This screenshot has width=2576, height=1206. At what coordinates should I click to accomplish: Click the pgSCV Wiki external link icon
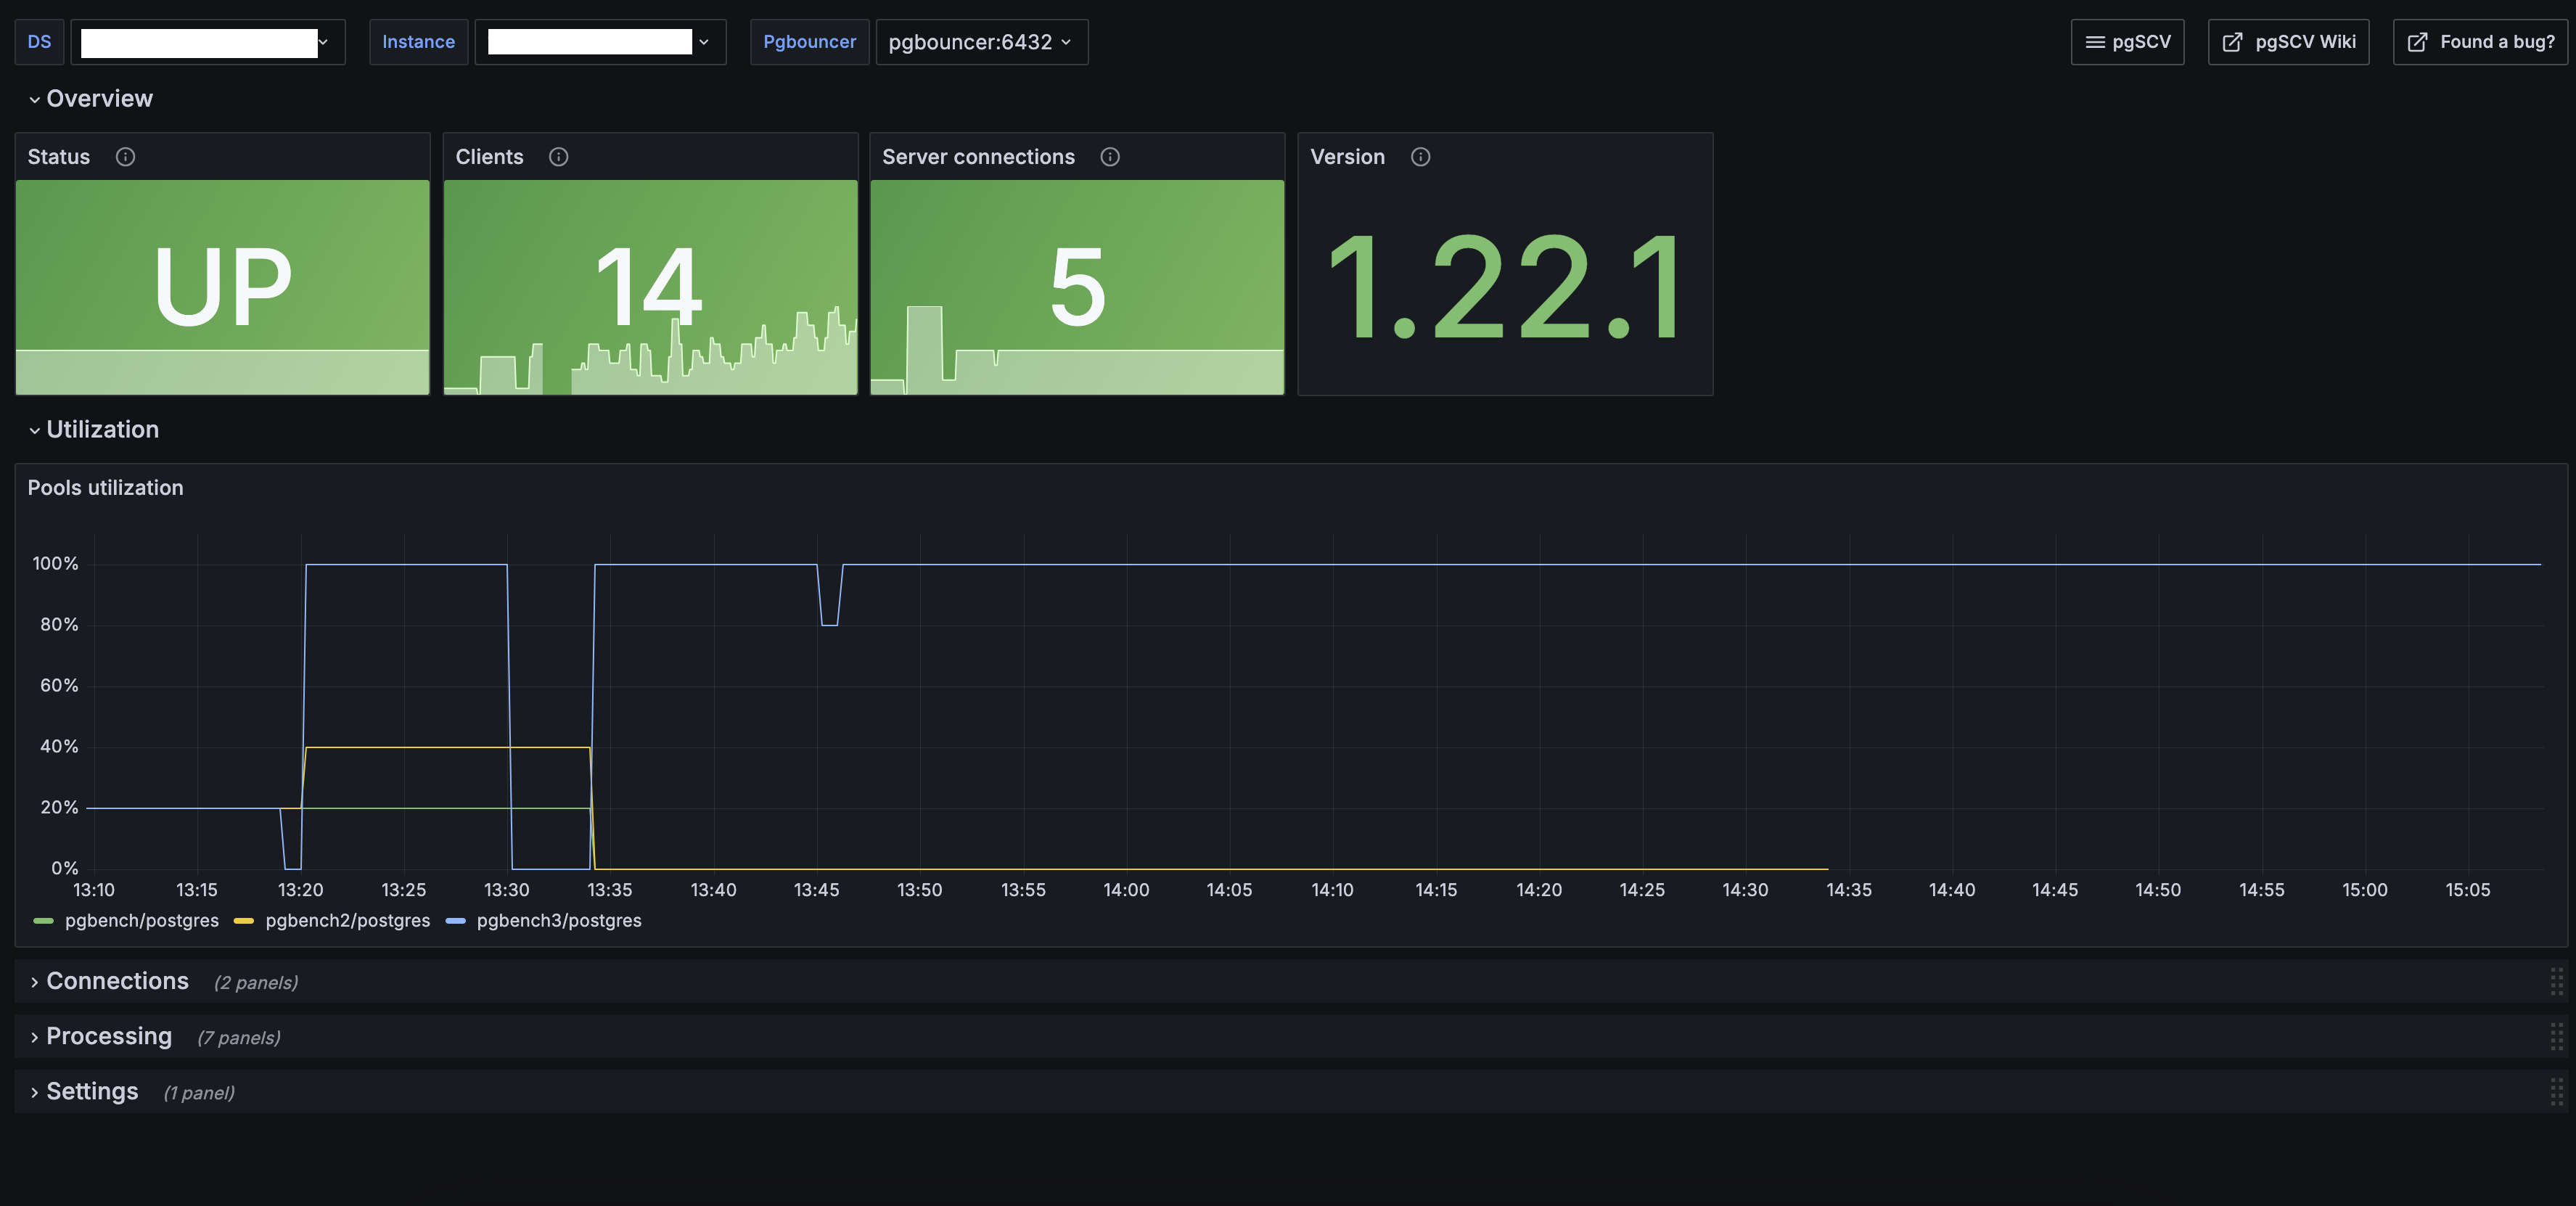(2232, 42)
